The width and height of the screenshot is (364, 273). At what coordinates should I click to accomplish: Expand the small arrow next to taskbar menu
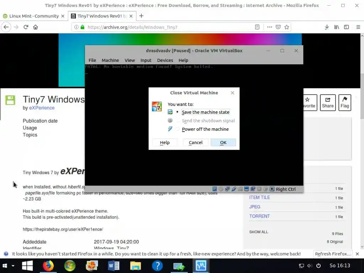point(13,266)
